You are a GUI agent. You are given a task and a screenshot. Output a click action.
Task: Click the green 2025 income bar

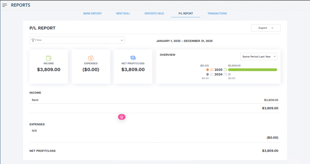point(252,70)
